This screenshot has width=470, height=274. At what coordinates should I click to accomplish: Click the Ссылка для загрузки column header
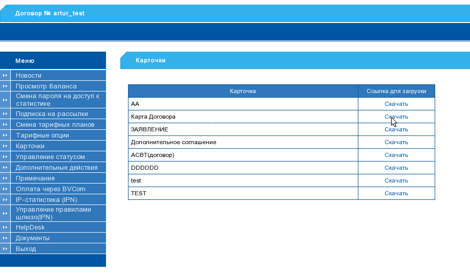(396, 91)
